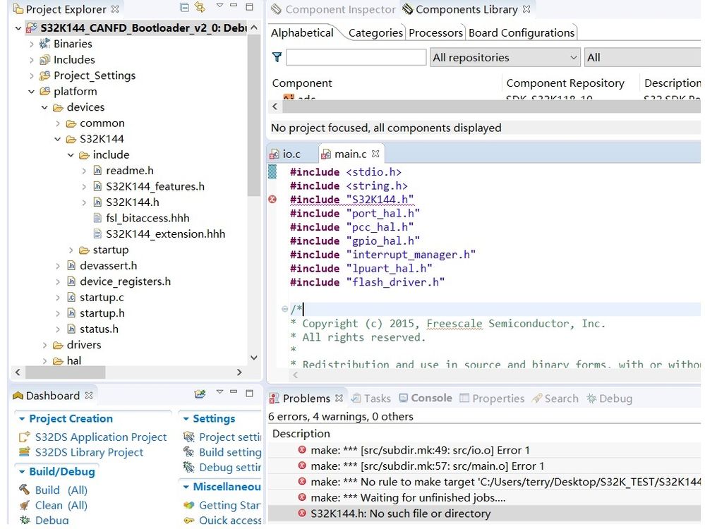This screenshot has width=705, height=529.
Task: Click Collapse All icon in Project Explorer
Action: pyautogui.click(x=184, y=7)
